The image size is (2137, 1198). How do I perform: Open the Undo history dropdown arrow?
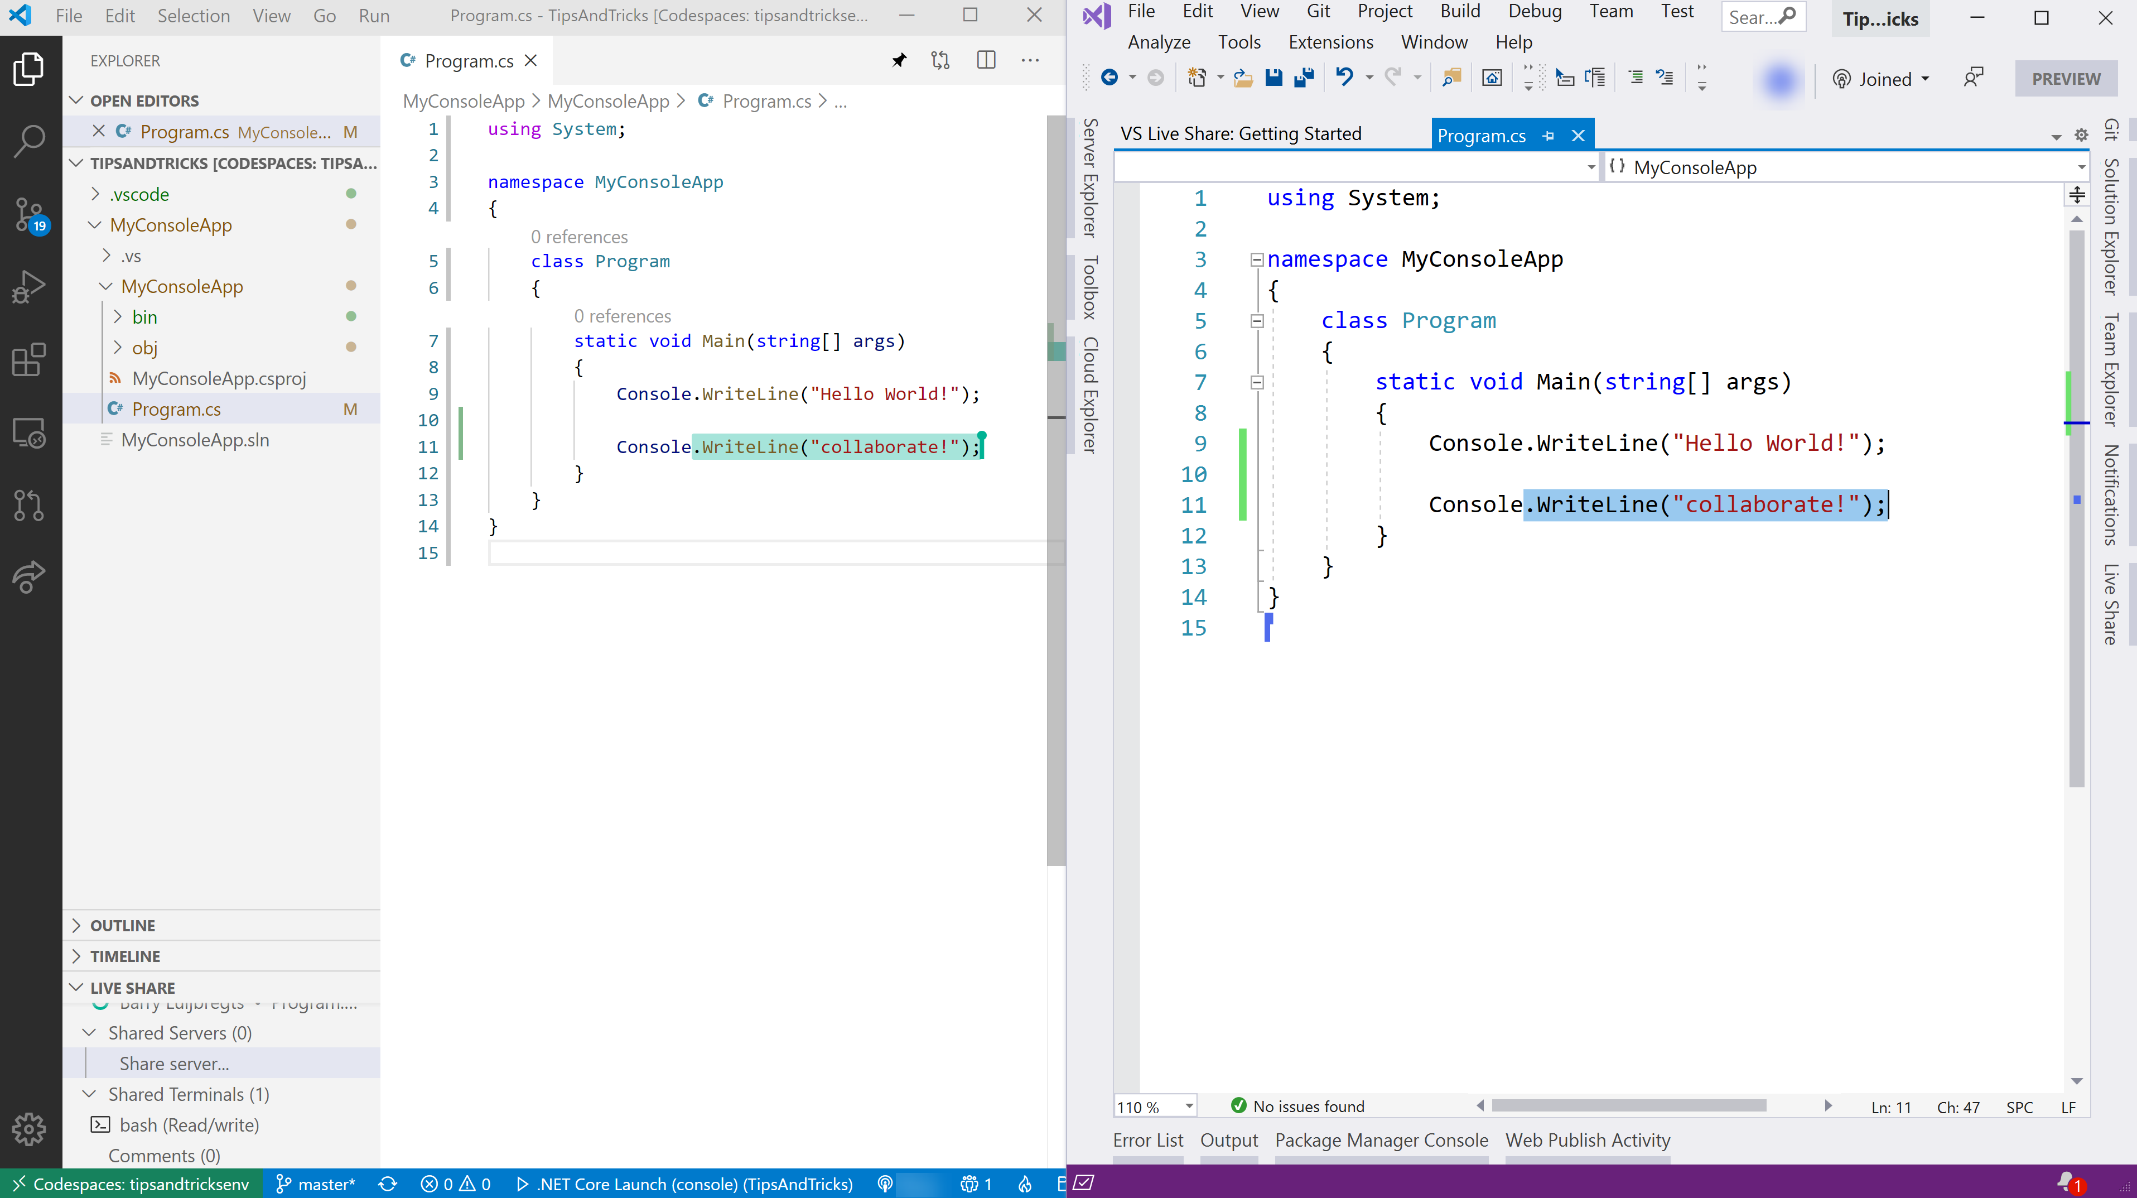[1369, 78]
